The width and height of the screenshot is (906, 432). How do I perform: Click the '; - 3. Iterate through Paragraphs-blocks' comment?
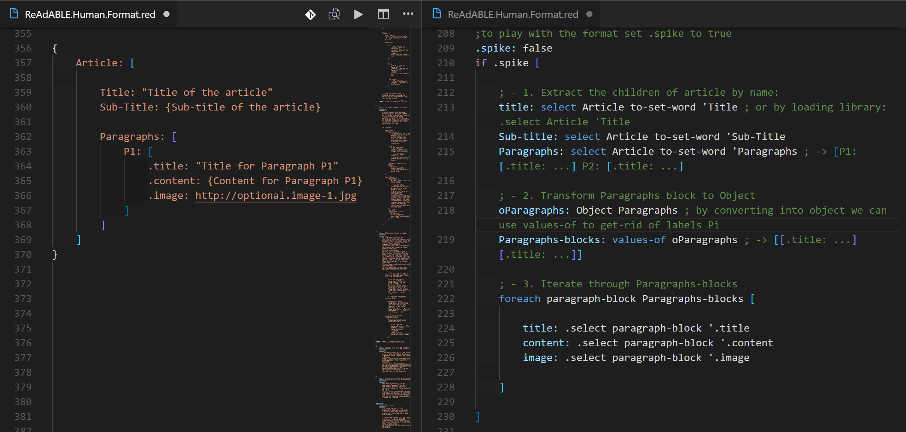tap(618, 284)
